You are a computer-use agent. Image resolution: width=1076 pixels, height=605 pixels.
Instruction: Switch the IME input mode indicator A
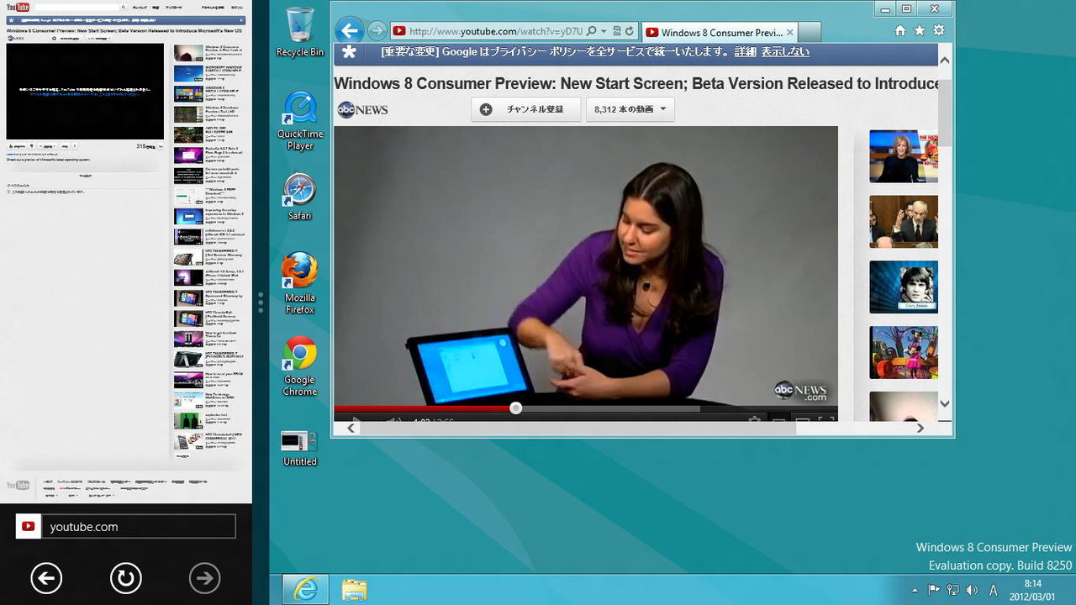pos(993,590)
